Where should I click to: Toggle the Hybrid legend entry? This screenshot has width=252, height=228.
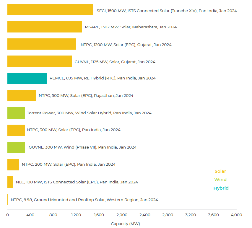pyautogui.click(x=221, y=188)
